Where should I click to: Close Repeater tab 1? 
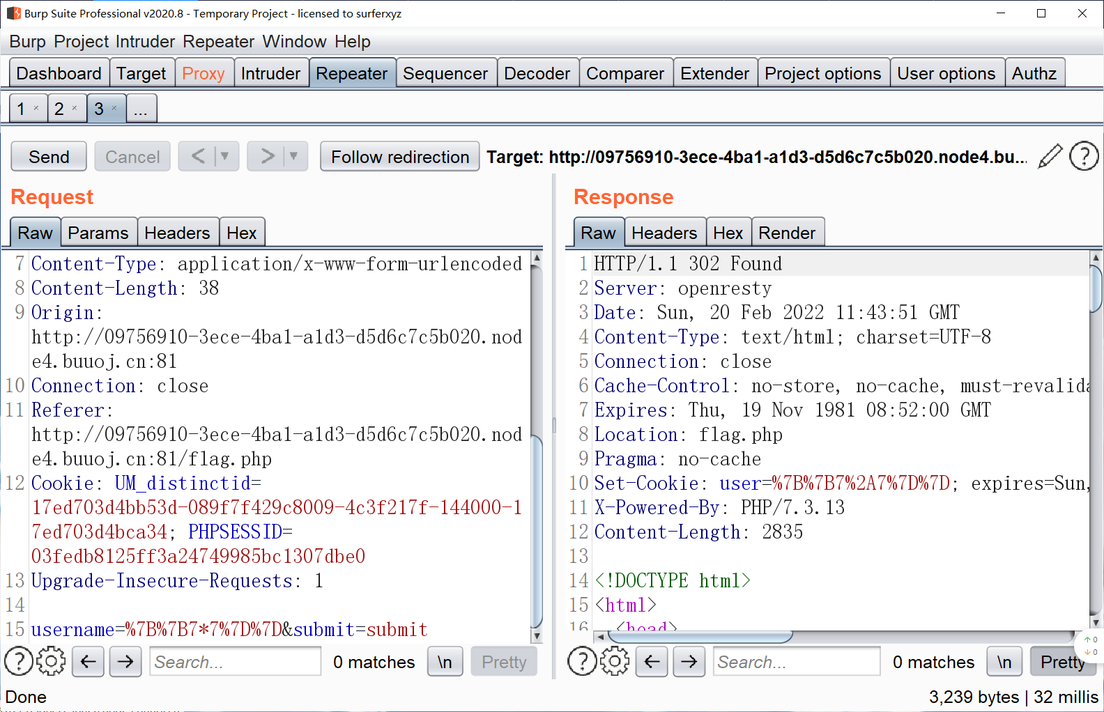click(36, 108)
